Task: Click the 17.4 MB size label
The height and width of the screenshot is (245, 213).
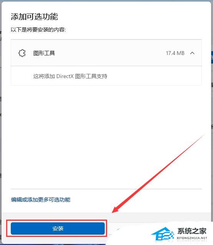Action: pos(175,53)
